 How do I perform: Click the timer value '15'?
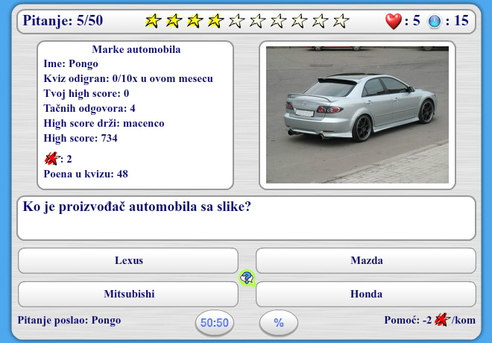pyautogui.click(x=461, y=21)
